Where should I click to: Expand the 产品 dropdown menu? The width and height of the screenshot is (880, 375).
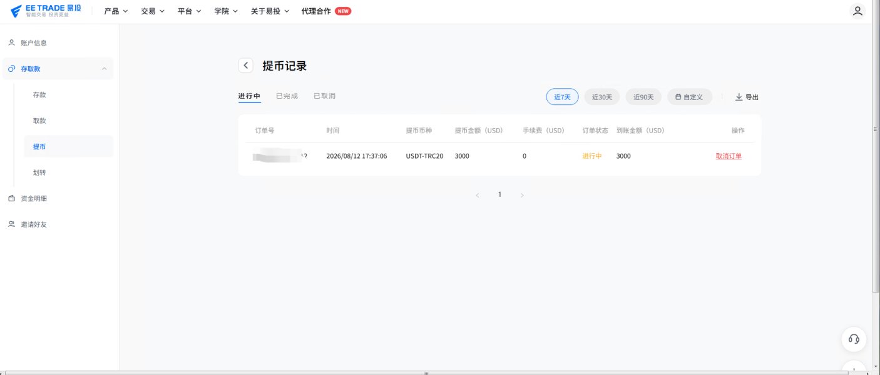coord(116,11)
